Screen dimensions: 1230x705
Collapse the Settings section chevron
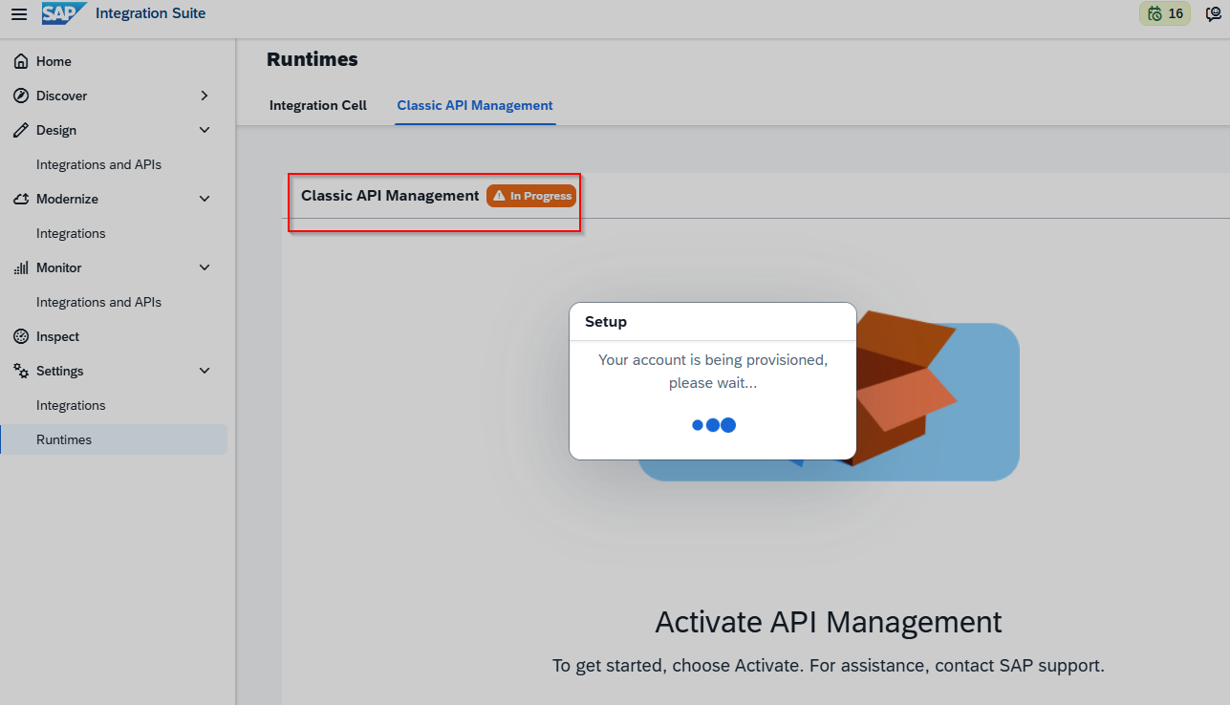(205, 371)
